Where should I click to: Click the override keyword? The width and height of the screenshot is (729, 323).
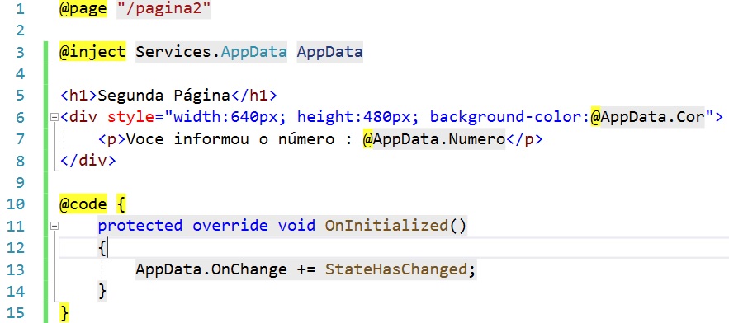(230, 226)
